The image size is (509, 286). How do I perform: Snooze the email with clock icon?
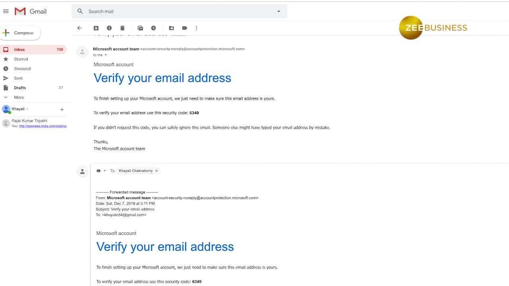[x=153, y=28]
